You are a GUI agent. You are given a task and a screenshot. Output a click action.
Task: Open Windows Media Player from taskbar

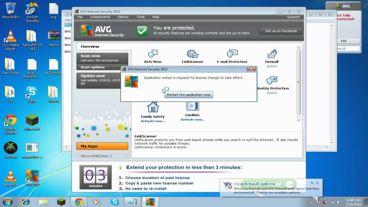click(97, 202)
